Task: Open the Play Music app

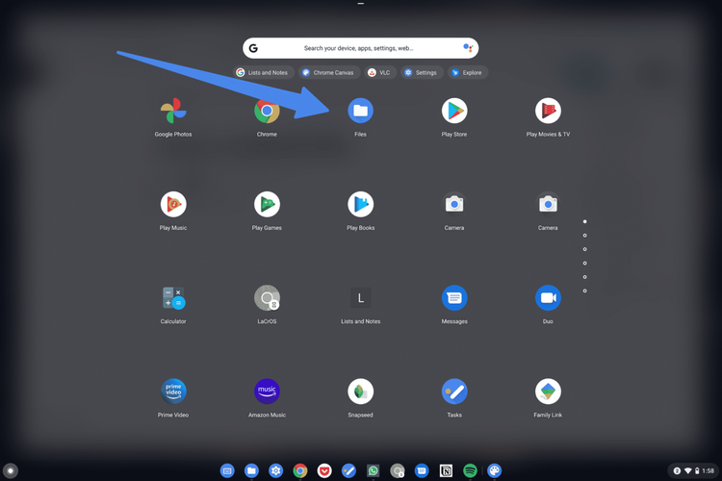Action: pyautogui.click(x=173, y=204)
